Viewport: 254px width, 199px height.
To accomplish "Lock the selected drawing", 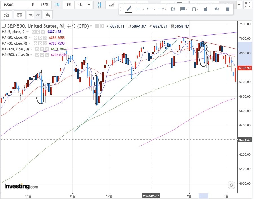I will 206,9.
